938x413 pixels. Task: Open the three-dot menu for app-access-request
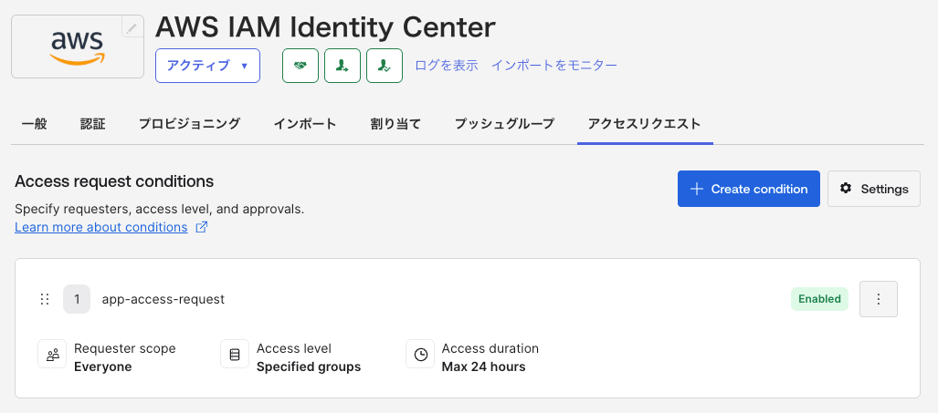(x=879, y=299)
